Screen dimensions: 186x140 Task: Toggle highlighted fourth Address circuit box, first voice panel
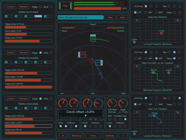coord(38,16)
